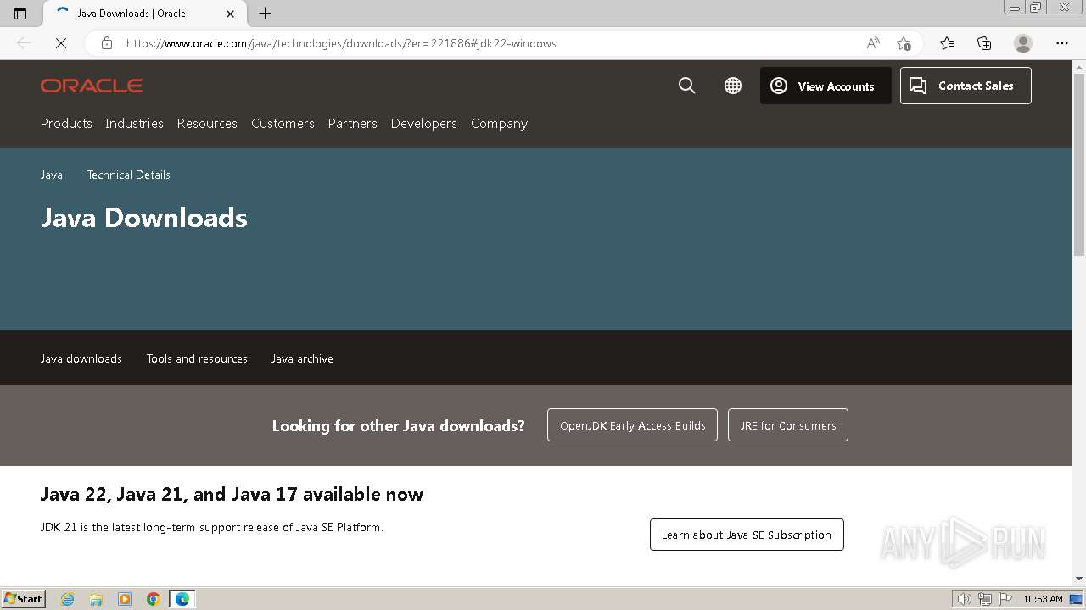Open the site search magnifier icon
Viewport: 1086px width, 610px height.
687,86
